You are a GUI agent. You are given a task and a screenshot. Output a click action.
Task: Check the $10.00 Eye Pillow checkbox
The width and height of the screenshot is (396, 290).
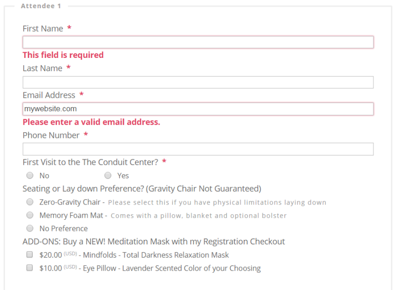[30, 267]
